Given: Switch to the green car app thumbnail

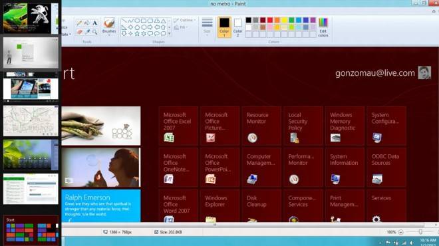Looking at the screenshot, I should (31, 18).
